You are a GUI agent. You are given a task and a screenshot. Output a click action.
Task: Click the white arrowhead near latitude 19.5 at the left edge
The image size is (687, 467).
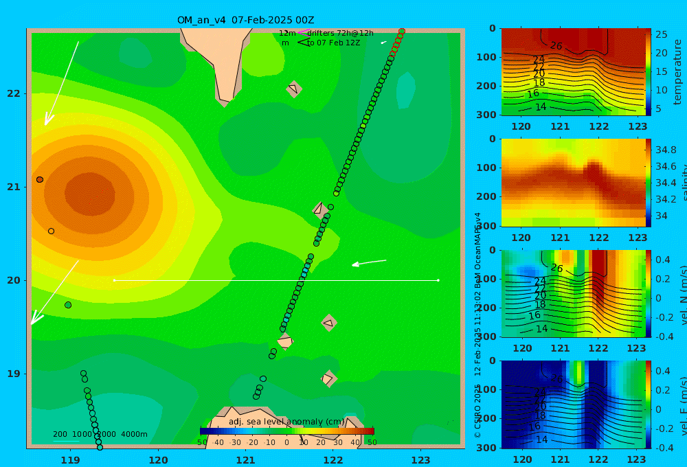point(36,317)
